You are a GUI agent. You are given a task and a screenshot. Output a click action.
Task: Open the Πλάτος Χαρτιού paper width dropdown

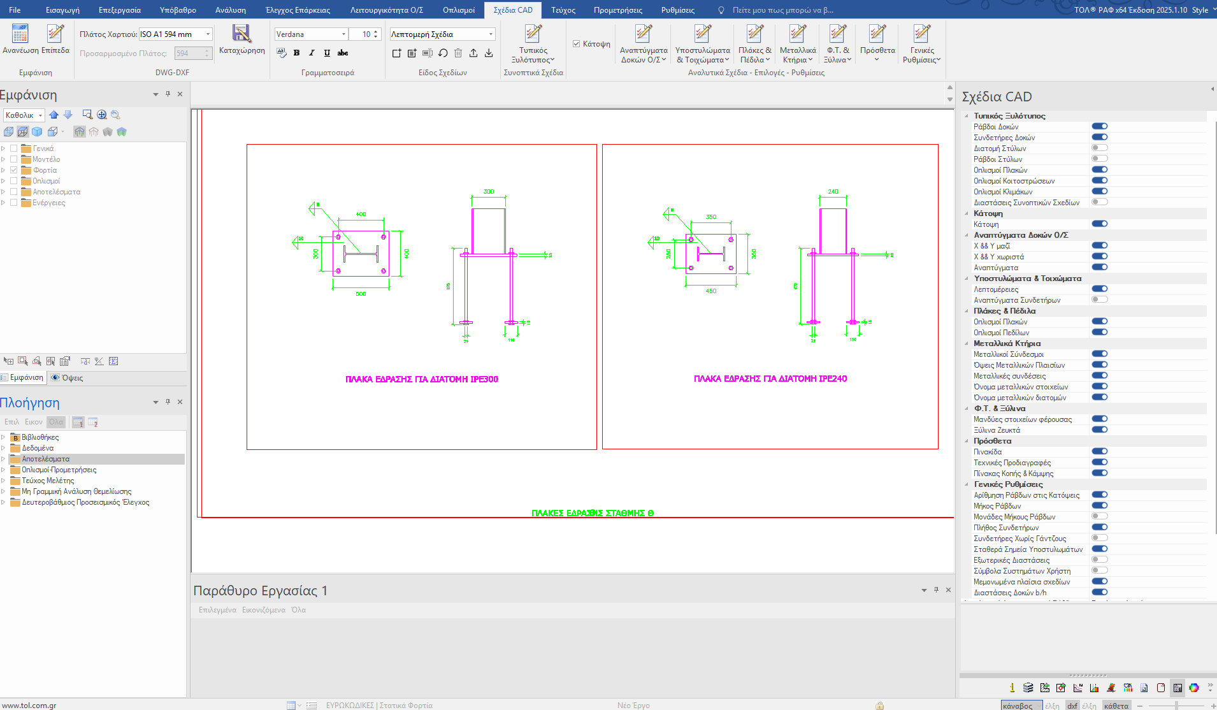click(x=208, y=34)
